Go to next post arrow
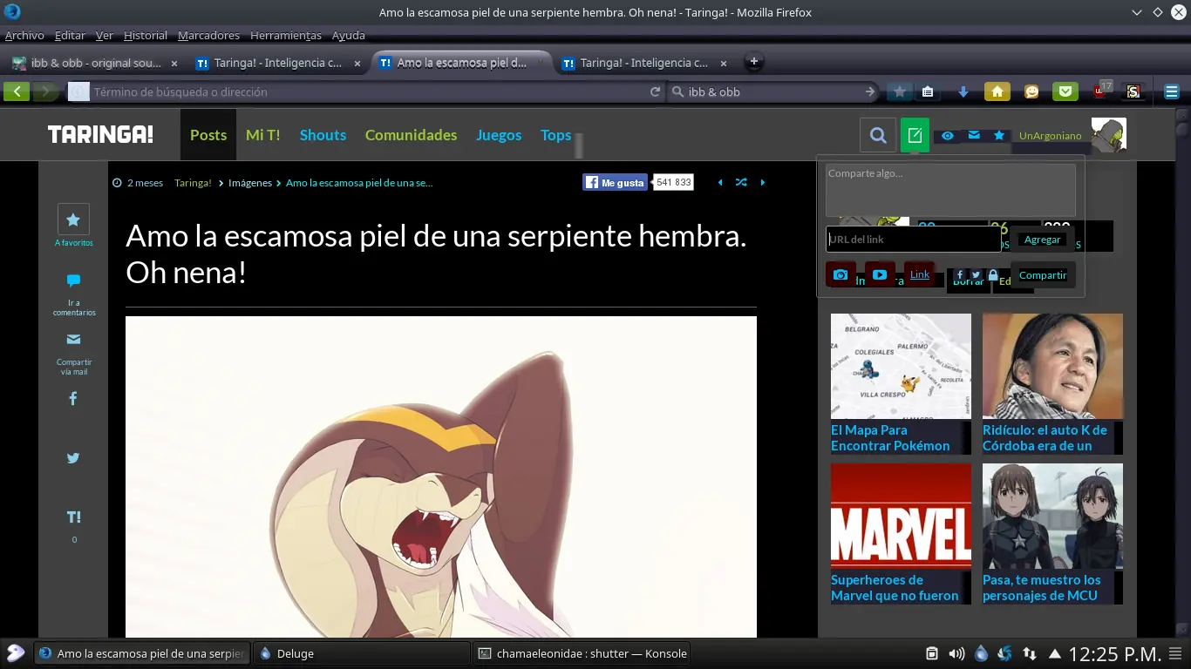 763,182
